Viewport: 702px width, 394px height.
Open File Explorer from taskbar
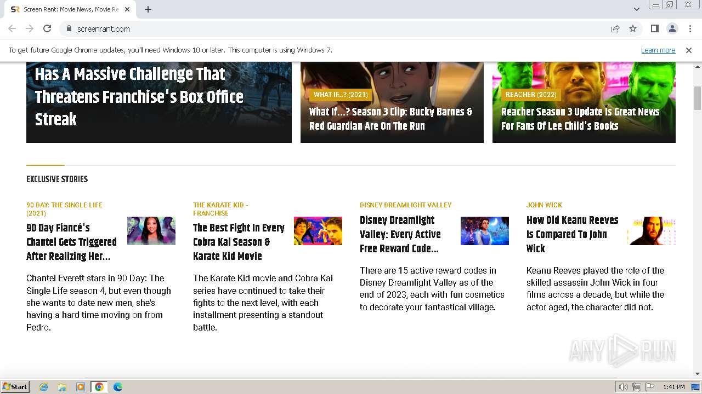62,387
